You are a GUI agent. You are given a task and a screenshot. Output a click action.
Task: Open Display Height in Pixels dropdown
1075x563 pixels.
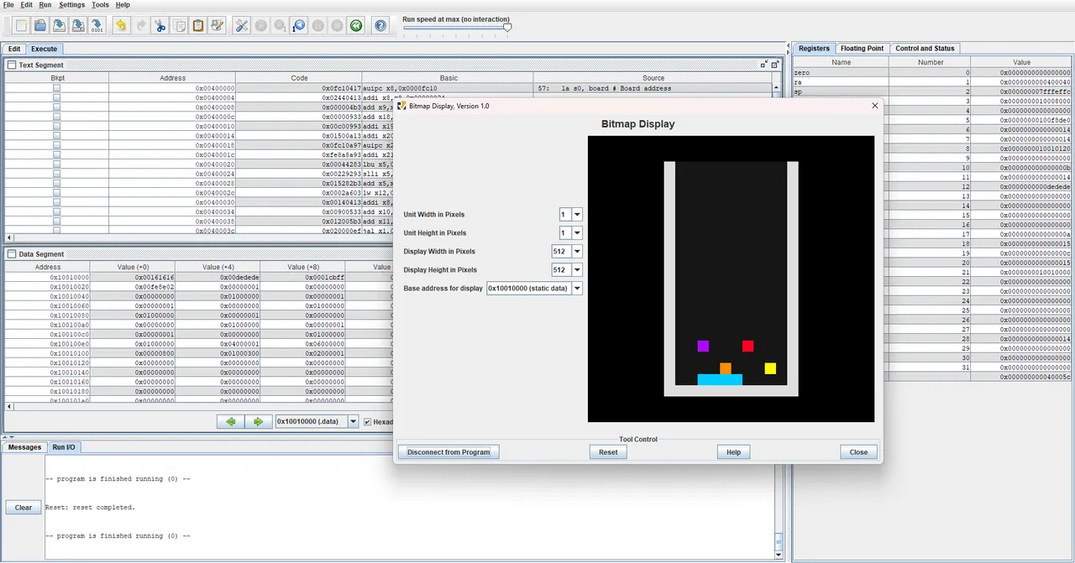point(577,270)
